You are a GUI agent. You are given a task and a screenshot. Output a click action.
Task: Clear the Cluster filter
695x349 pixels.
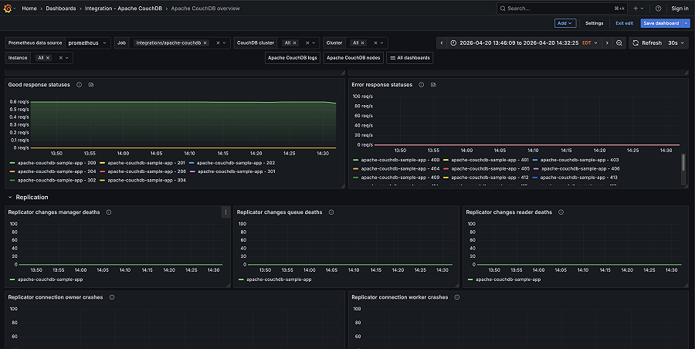pos(375,43)
